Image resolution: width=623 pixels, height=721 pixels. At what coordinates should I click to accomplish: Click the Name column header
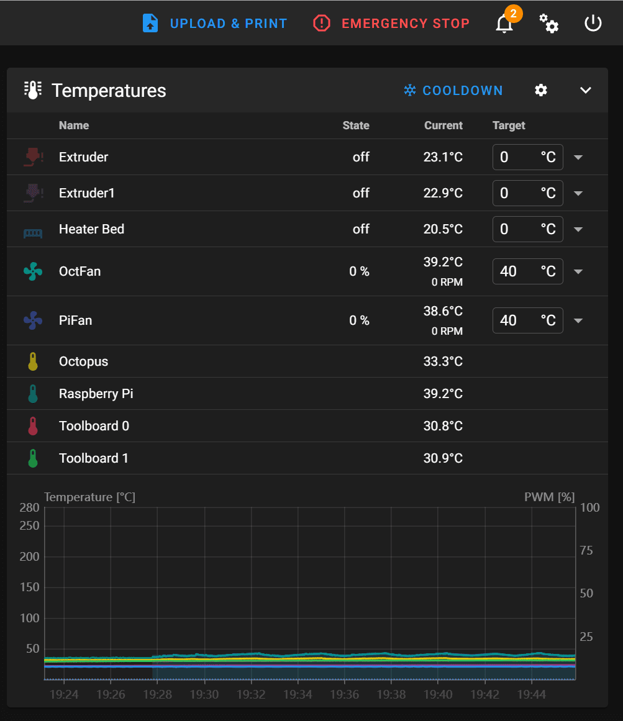pyautogui.click(x=74, y=125)
